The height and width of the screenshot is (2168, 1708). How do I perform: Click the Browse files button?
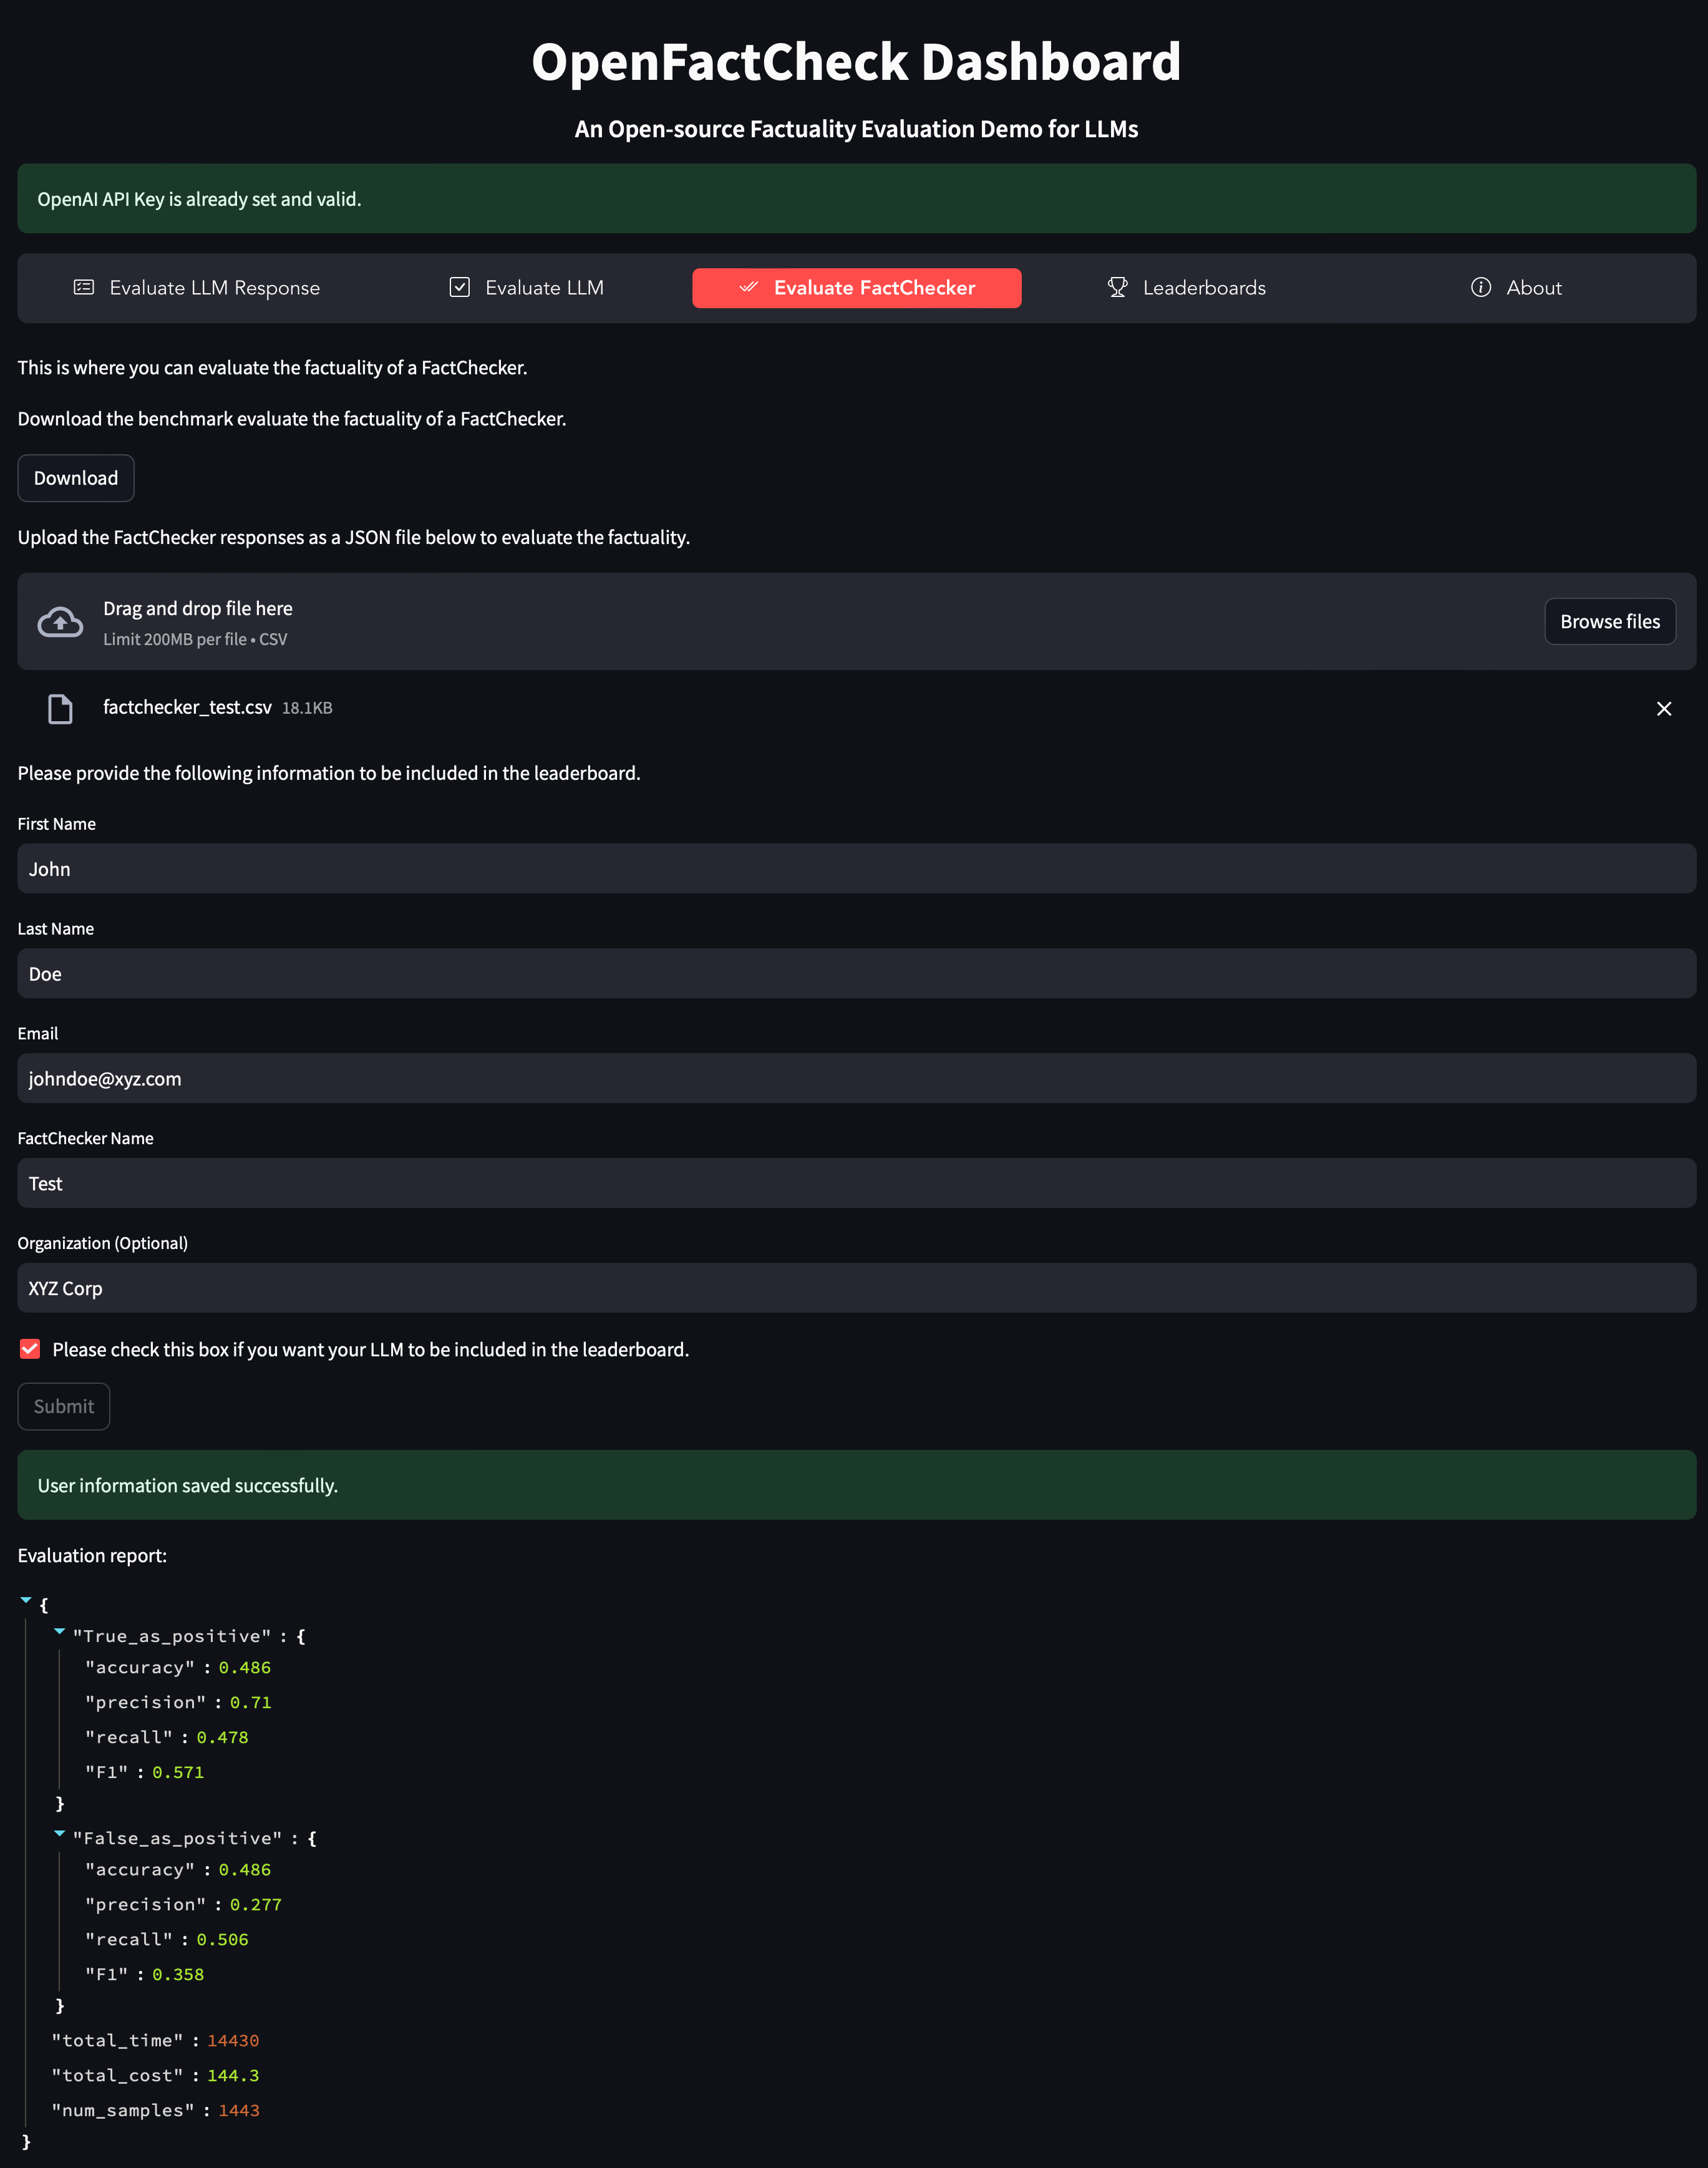tap(1609, 622)
